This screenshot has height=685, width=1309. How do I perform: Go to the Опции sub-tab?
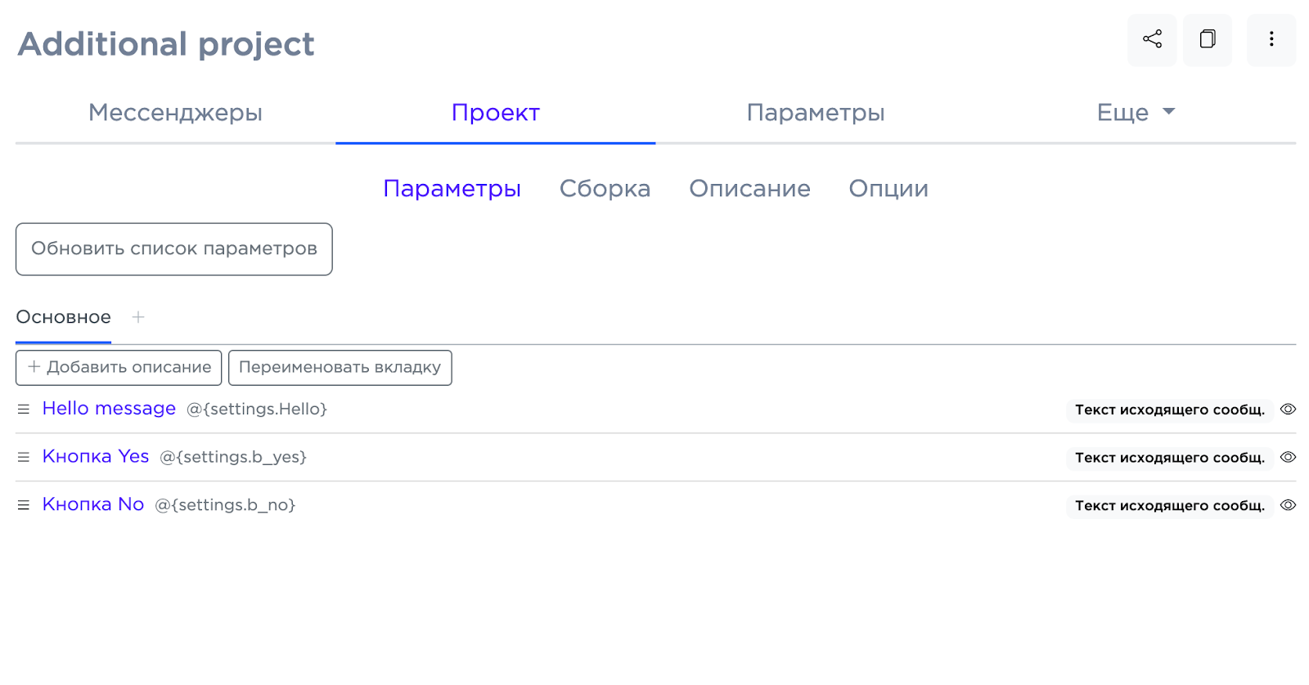coord(888,189)
